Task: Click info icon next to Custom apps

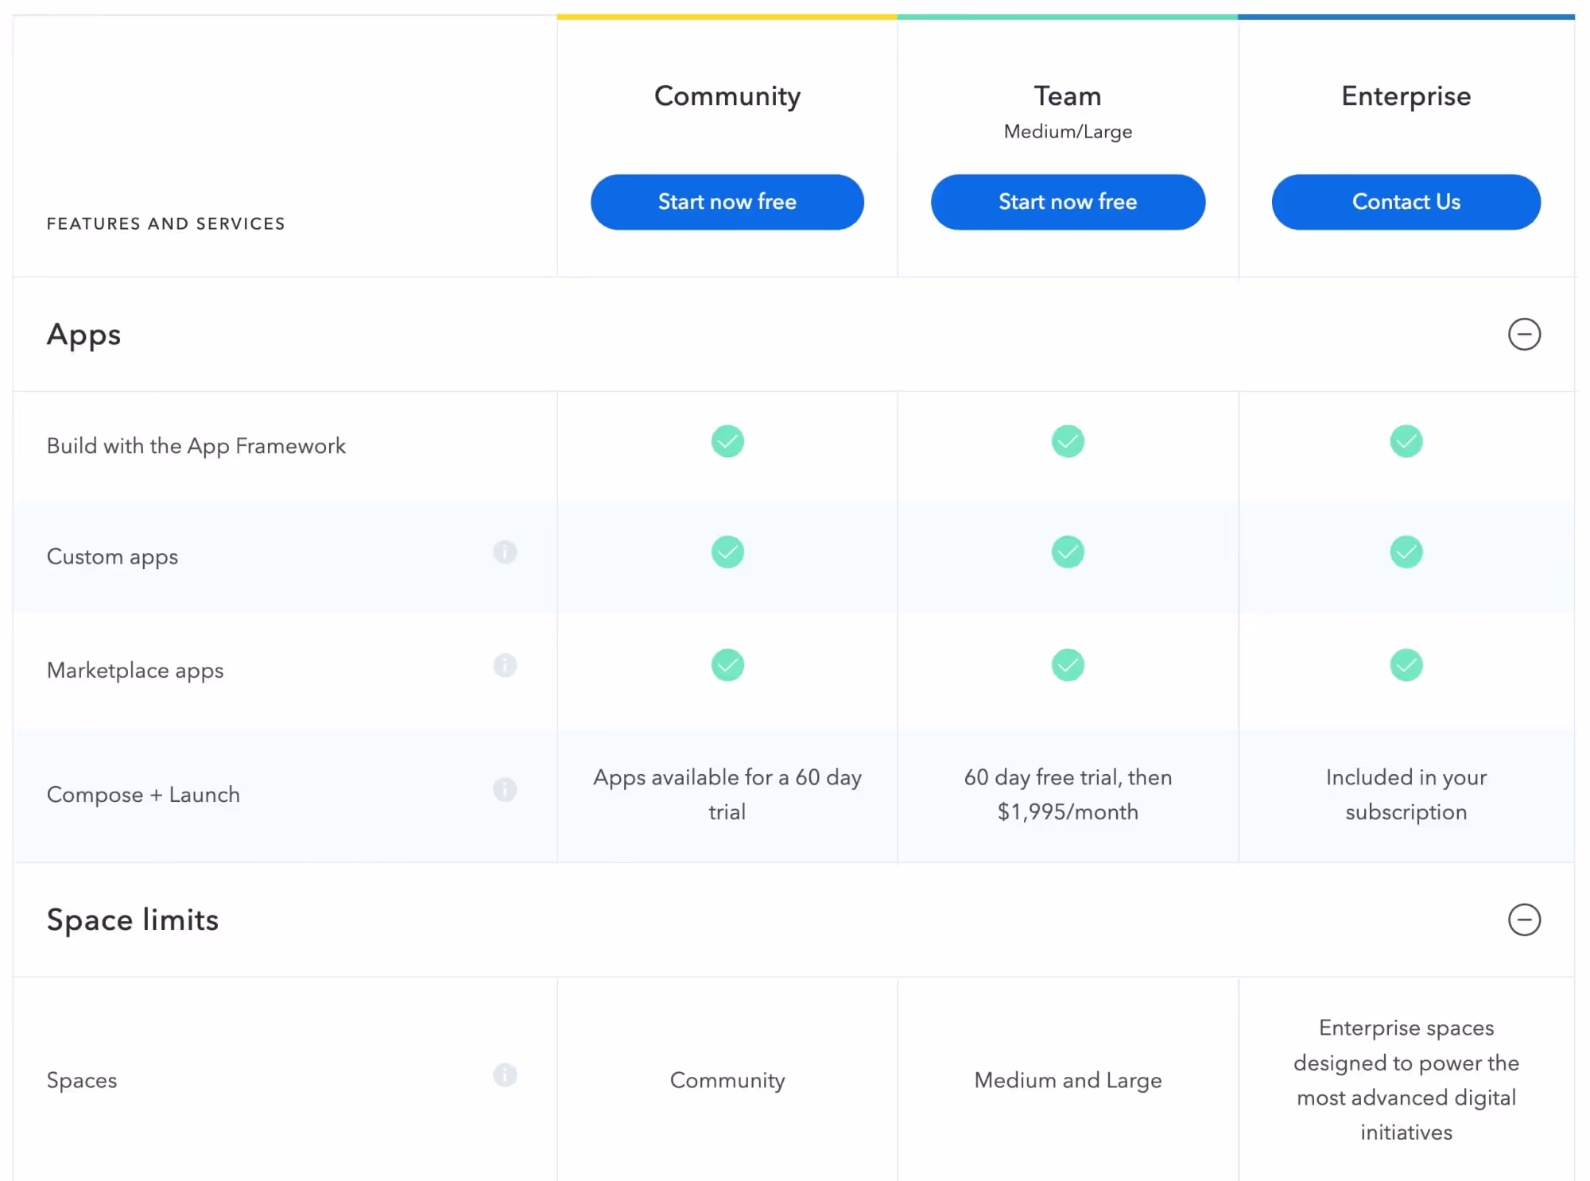Action: click(x=505, y=552)
